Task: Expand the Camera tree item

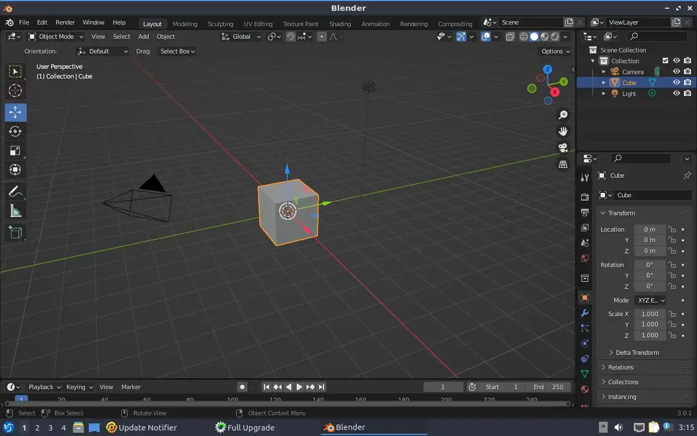Action: (604, 71)
